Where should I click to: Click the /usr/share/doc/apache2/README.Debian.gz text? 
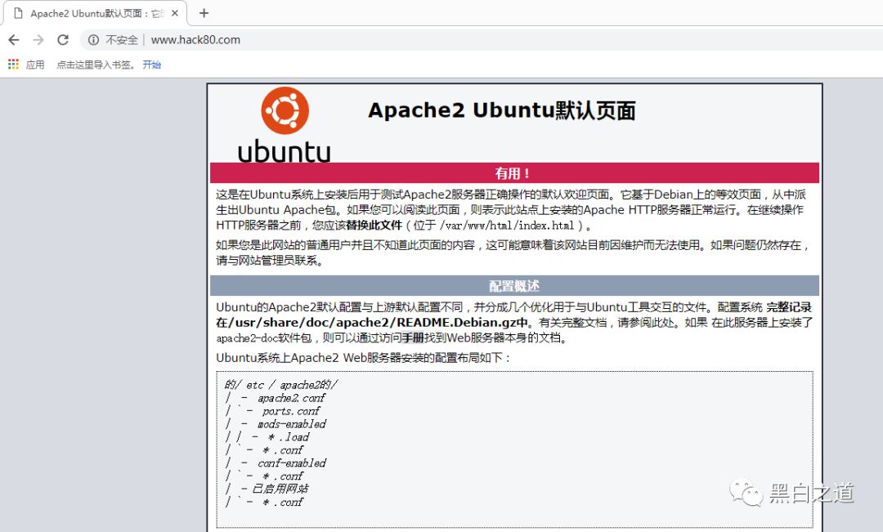pos(372,323)
